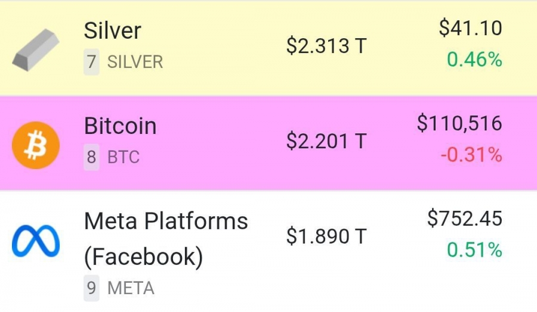
Task: Open the Bitcoin asset name link
Action: (x=120, y=126)
